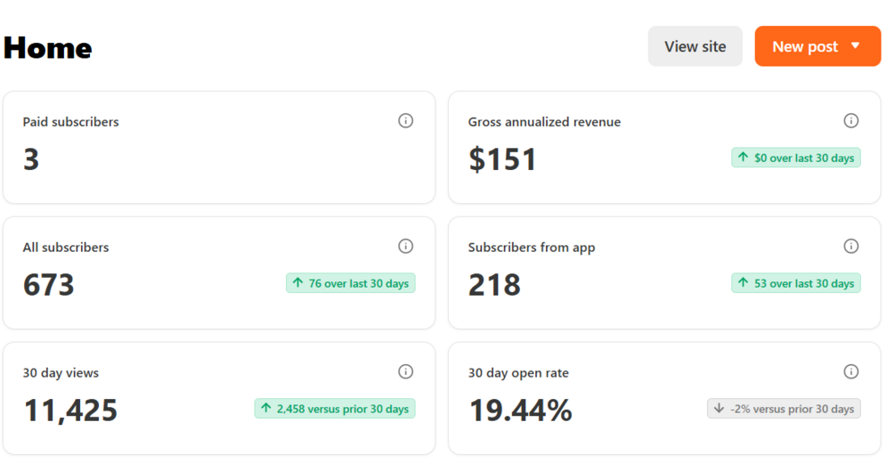Click the 30 day views info icon
The height and width of the screenshot is (463, 895).
pyautogui.click(x=405, y=372)
